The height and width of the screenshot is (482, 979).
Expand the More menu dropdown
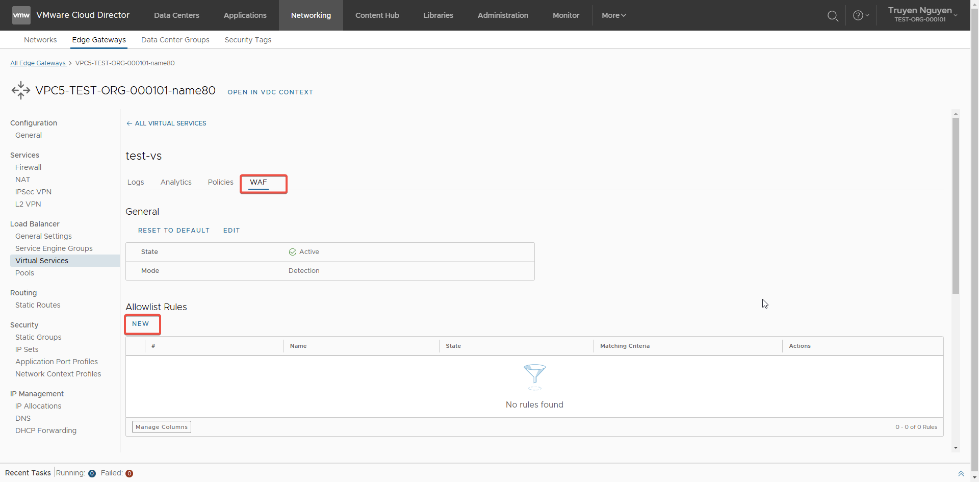coord(613,15)
